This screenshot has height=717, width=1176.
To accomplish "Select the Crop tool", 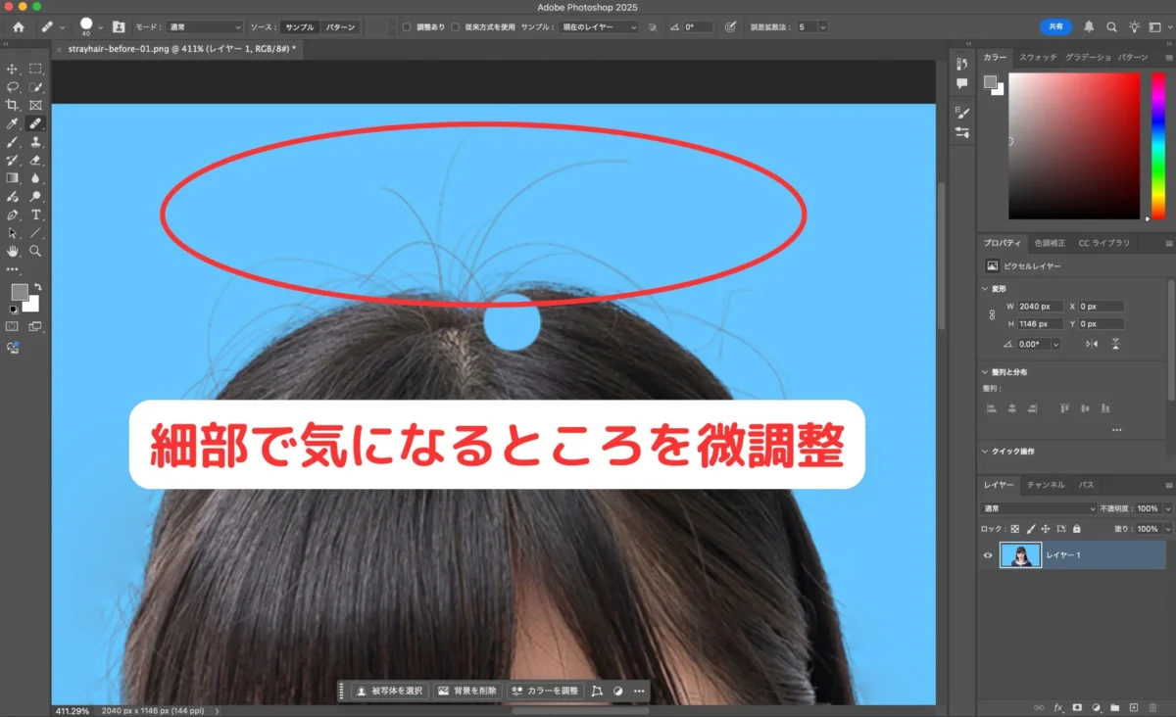I will pos(13,105).
